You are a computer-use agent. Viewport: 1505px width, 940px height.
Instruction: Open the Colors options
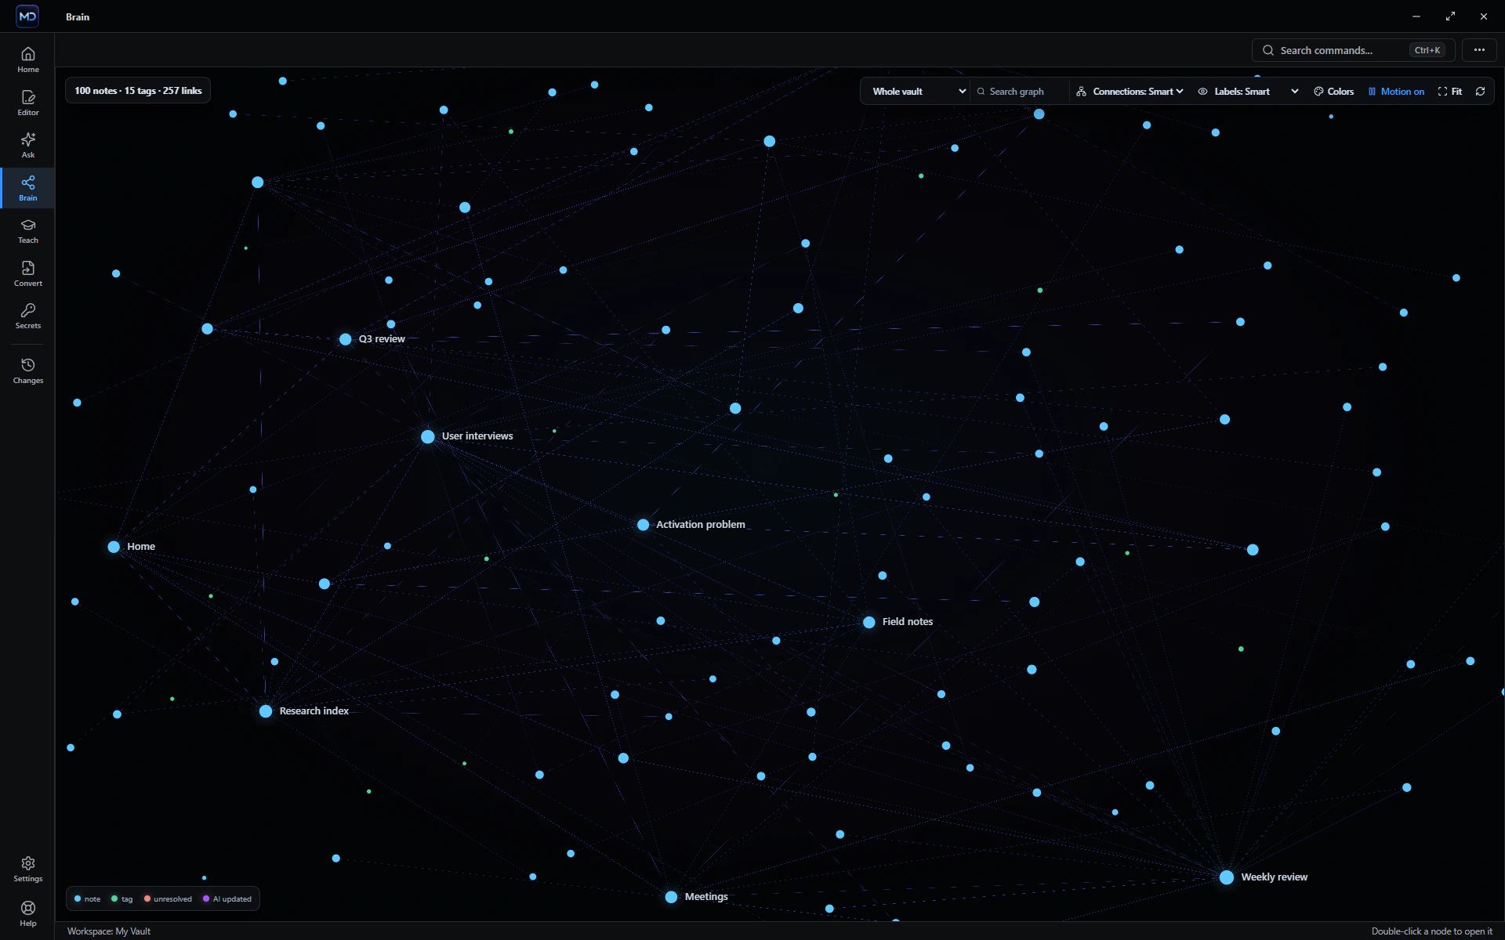coord(1334,92)
